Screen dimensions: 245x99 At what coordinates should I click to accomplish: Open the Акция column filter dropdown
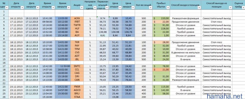tap(82, 7)
